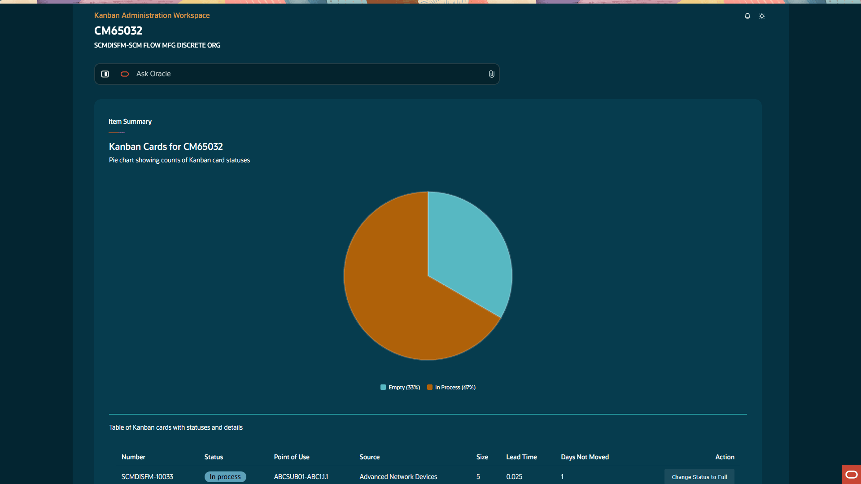The width and height of the screenshot is (861, 484).
Task: Sort by Days Not Moved column header
Action: (585, 457)
